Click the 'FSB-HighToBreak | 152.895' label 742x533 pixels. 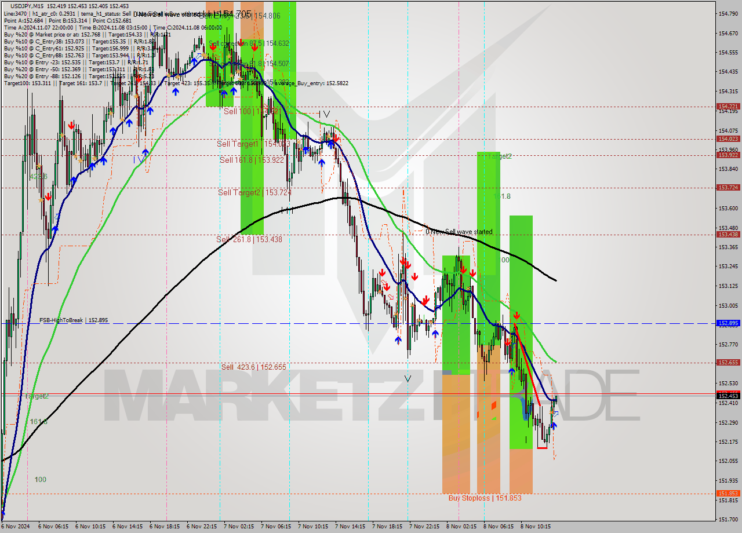(74, 320)
